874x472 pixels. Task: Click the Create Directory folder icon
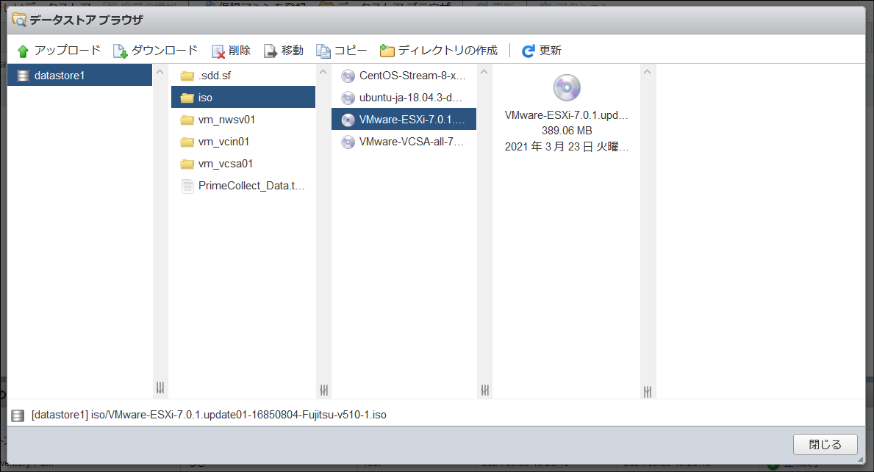pos(387,51)
